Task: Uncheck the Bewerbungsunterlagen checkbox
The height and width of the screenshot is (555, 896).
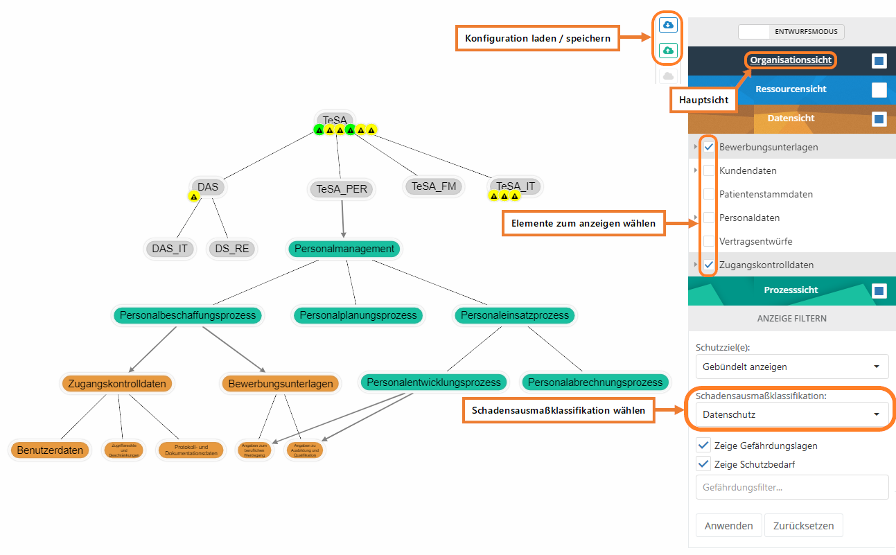Action: tap(709, 147)
